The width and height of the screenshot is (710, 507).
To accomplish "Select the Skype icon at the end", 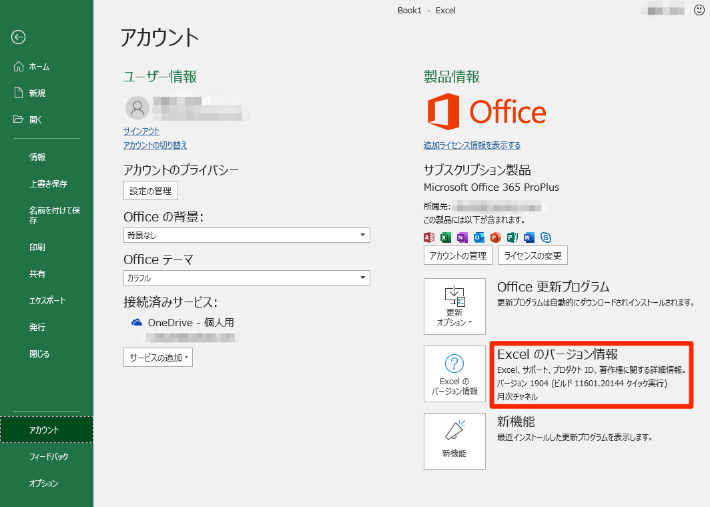I will pyautogui.click(x=545, y=237).
